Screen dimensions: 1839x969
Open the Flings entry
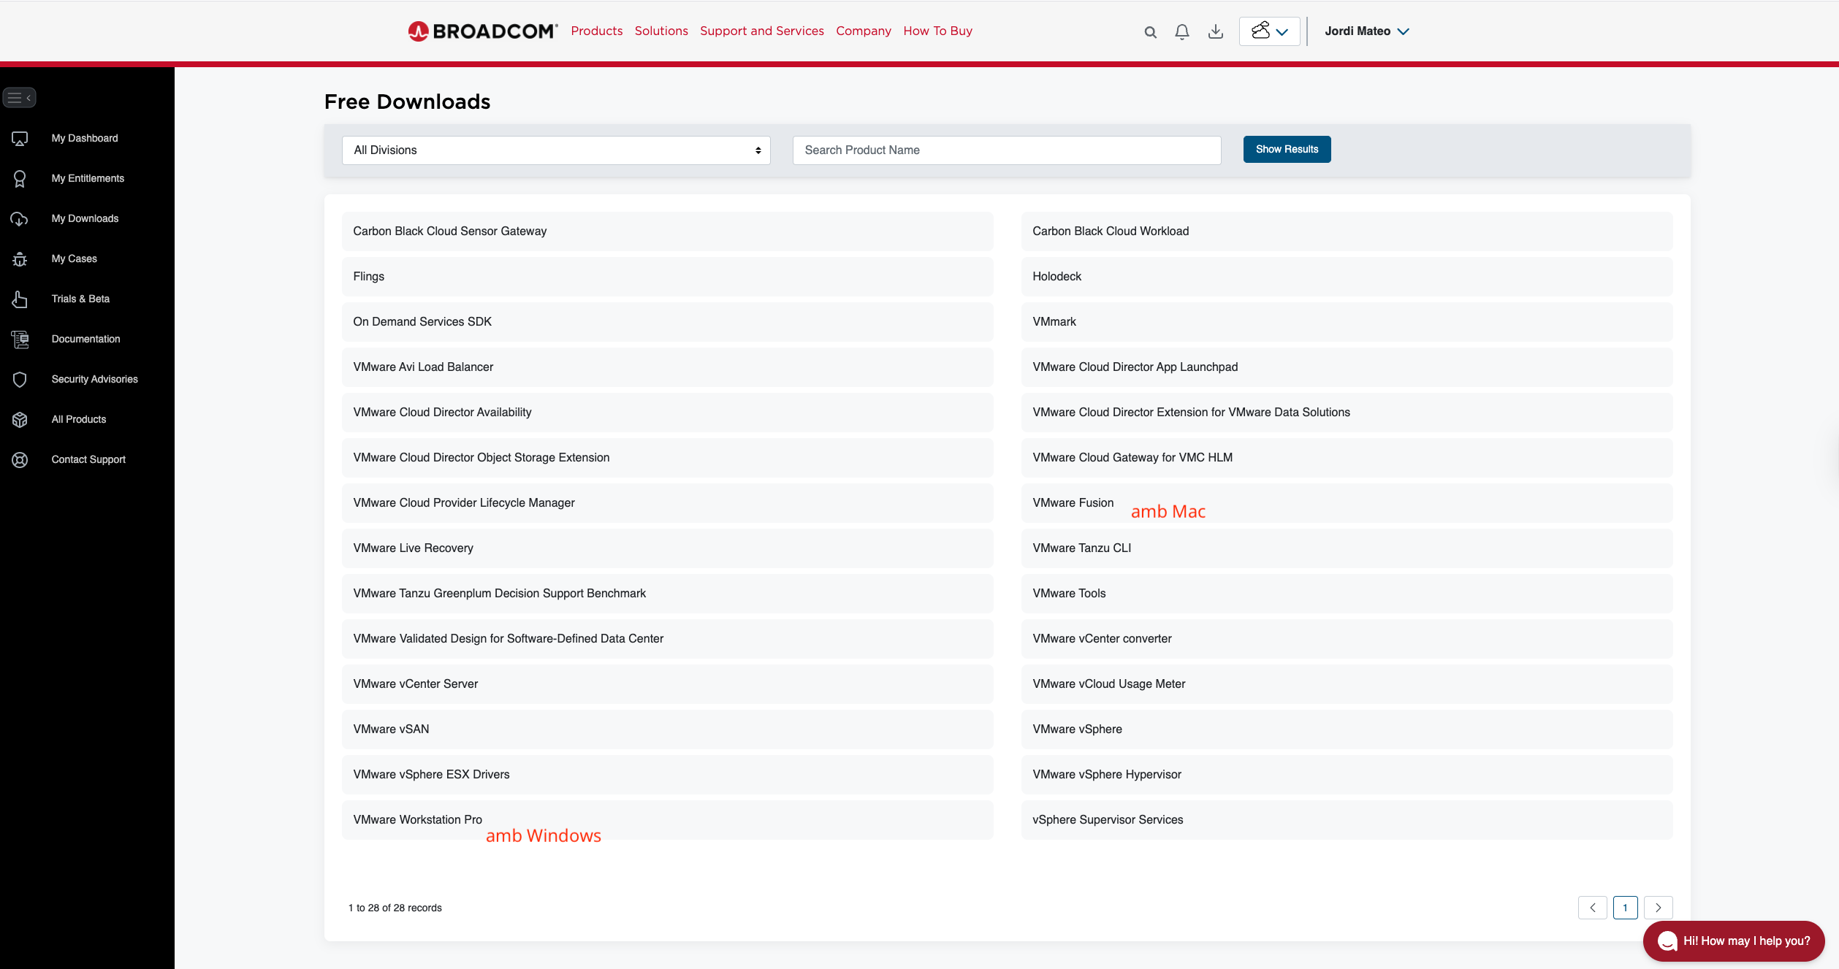point(667,277)
